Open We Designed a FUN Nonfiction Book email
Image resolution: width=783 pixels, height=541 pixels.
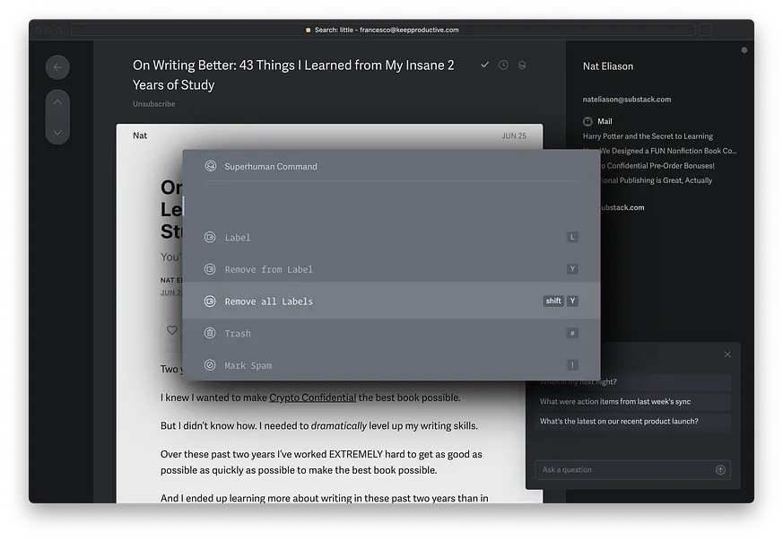(x=668, y=151)
